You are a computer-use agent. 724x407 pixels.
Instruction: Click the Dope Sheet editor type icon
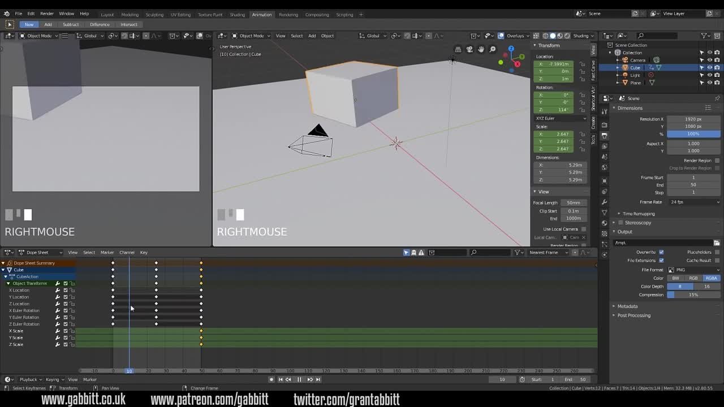6,252
